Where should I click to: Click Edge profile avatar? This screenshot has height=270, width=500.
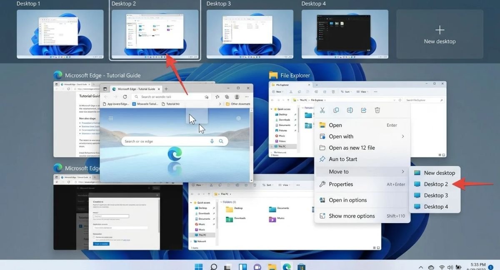(237, 97)
